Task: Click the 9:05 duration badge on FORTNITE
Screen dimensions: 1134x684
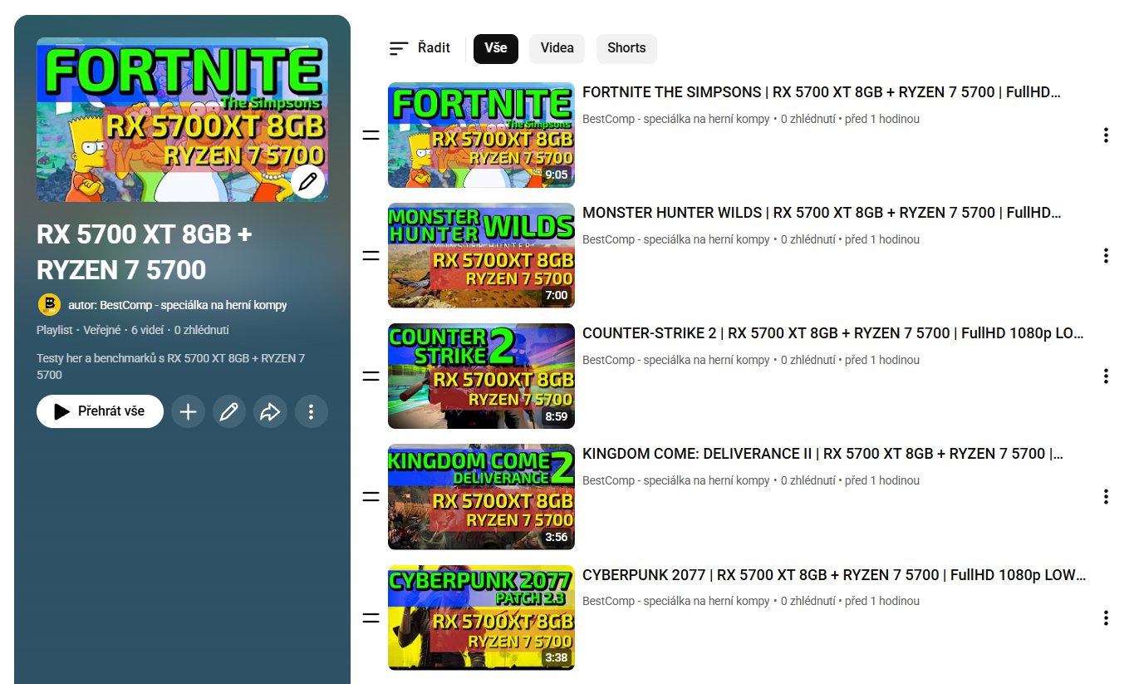Action: click(x=556, y=175)
